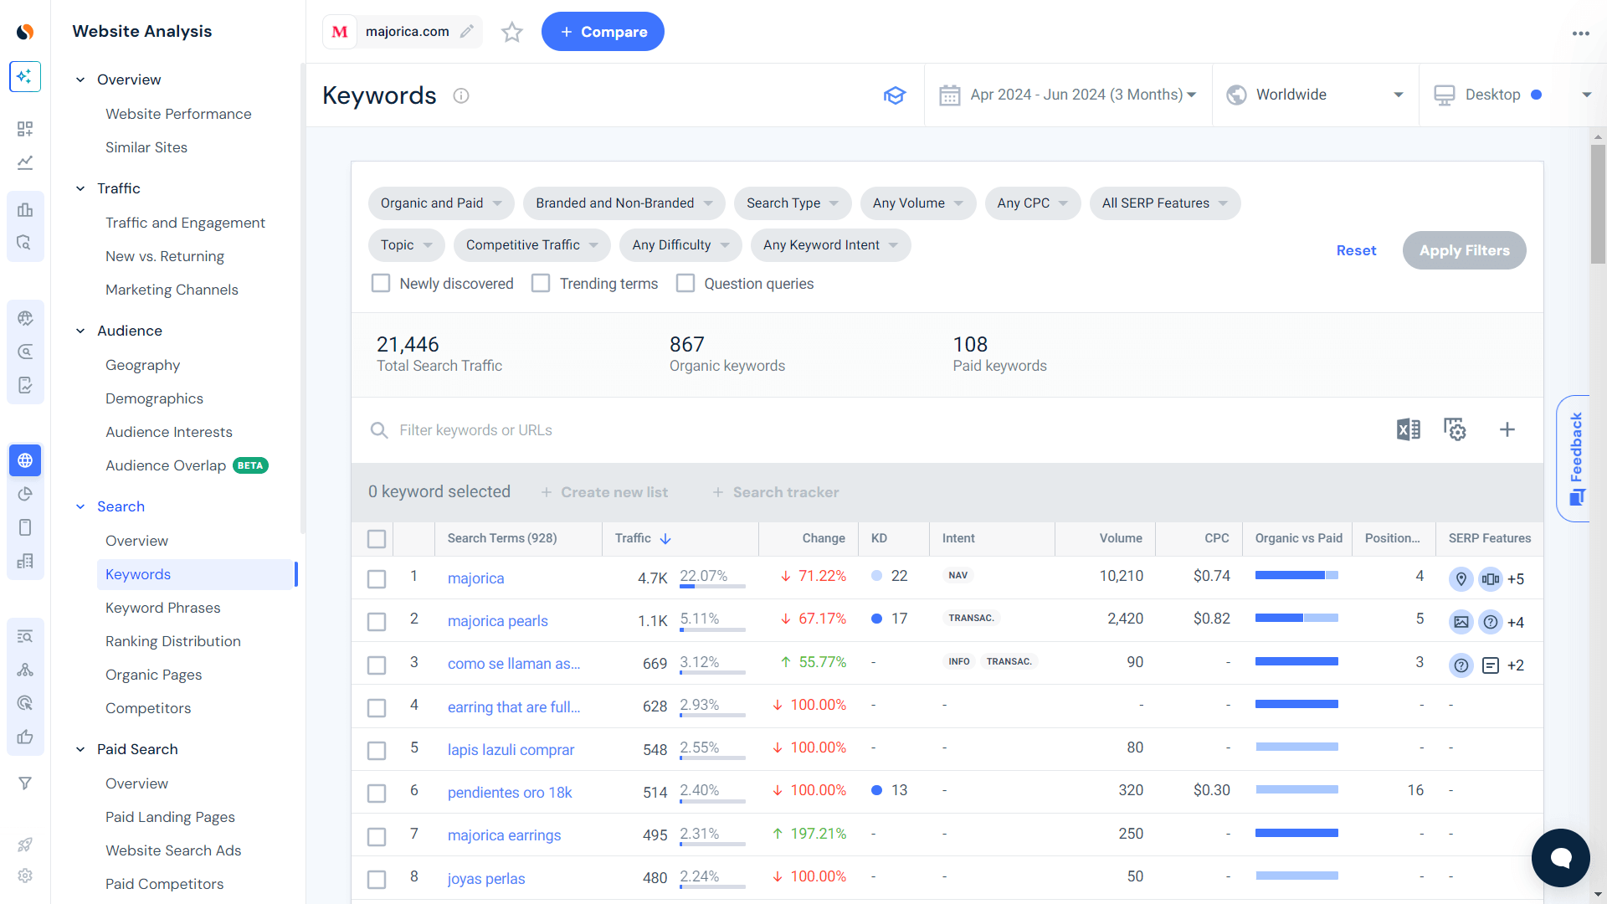Click the thumbs-up icon in left rail
This screenshot has width=1607, height=904.
(25, 737)
